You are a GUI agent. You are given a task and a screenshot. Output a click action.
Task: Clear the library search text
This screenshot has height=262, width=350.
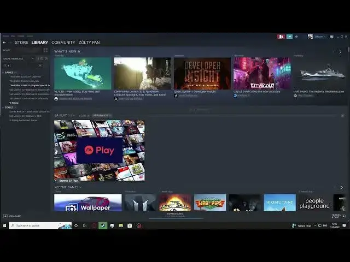pyautogui.click(x=40, y=65)
